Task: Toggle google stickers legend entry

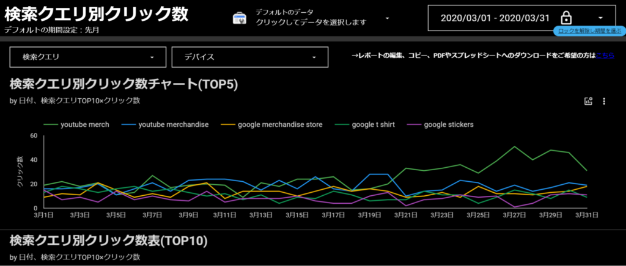Action: click(x=440, y=124)
